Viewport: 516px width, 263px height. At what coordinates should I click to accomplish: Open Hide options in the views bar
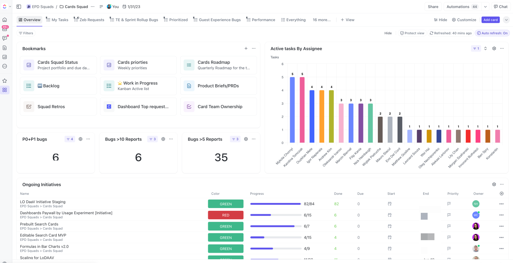441,20
